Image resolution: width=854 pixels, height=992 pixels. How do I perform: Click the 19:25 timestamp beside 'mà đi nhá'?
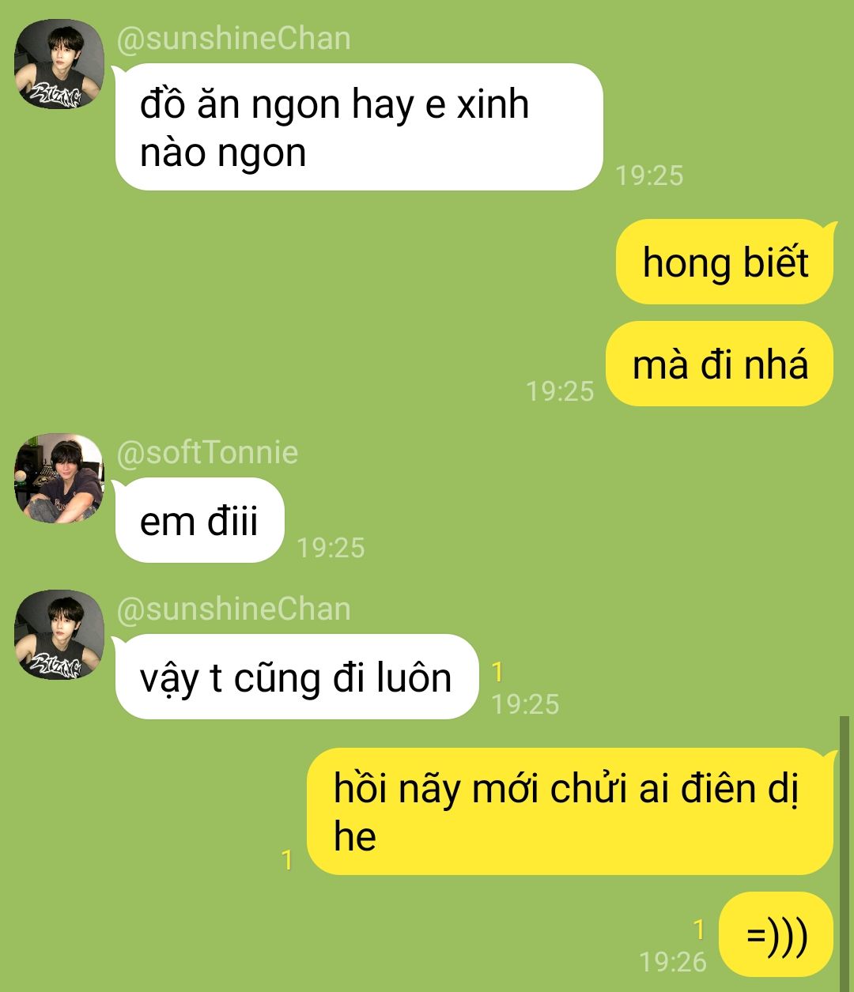click(560, 390)
